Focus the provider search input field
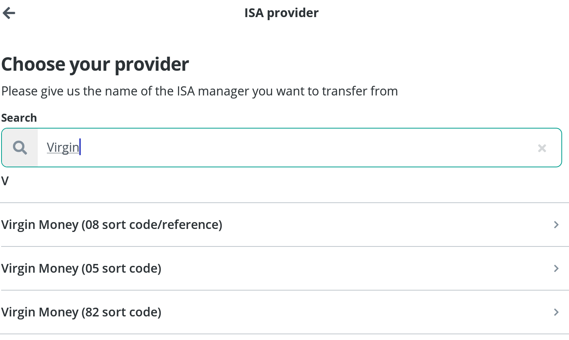The image size is (569, 340). point(282,148)
